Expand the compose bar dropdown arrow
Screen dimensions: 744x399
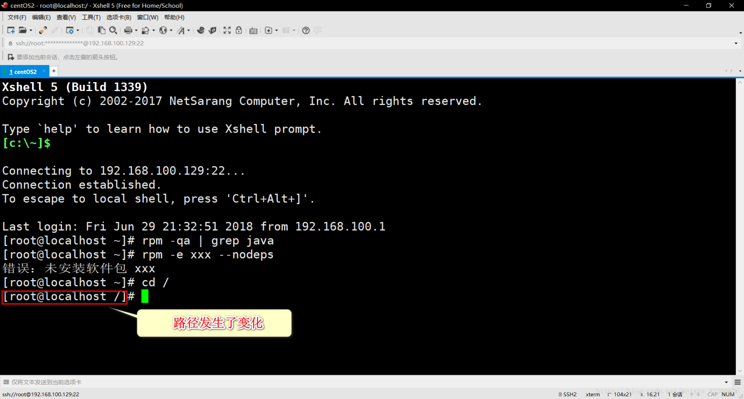pyautogui.click(x=726, y=382)
